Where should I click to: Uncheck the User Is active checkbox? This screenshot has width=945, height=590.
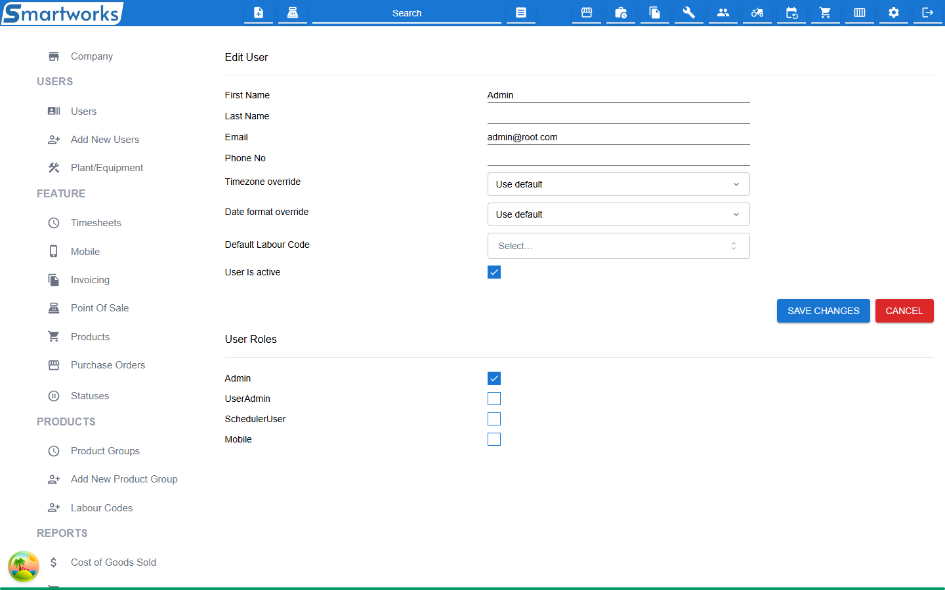[x=494, y=272]
